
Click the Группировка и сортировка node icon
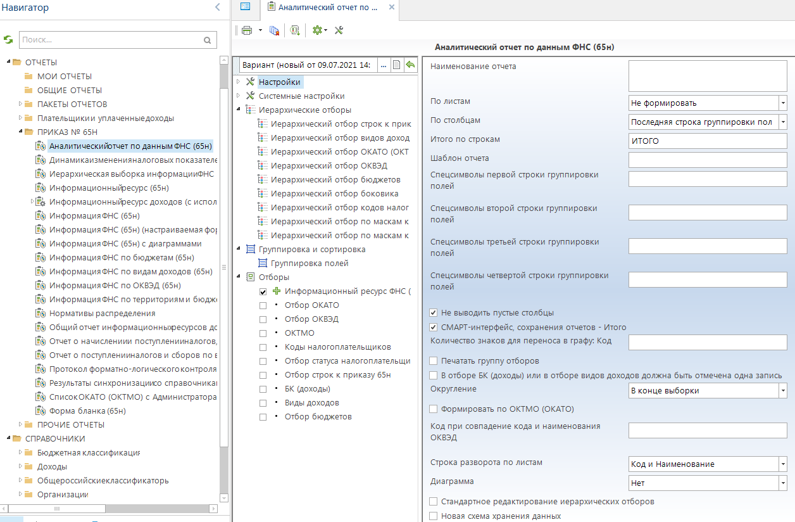pos(250,249)
